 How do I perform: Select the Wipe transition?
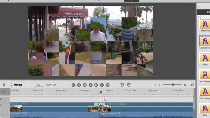(205, 110)
